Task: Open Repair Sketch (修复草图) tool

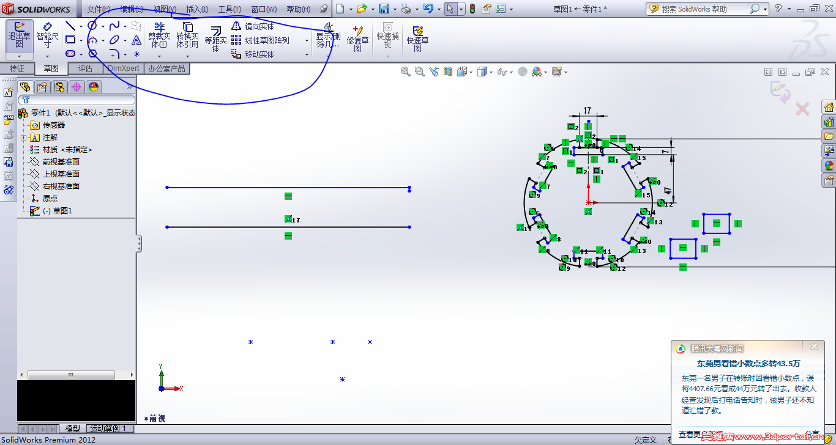Action: pyautogui.click(x=358, y=39)
